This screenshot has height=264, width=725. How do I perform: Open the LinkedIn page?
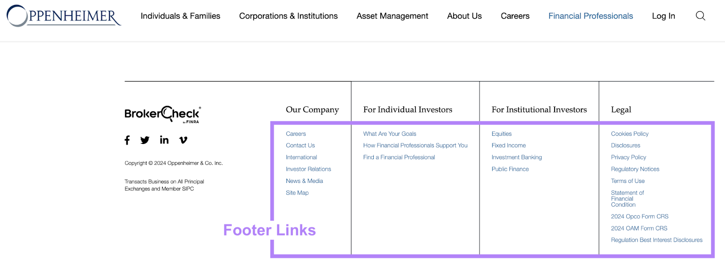coord(164,140)
